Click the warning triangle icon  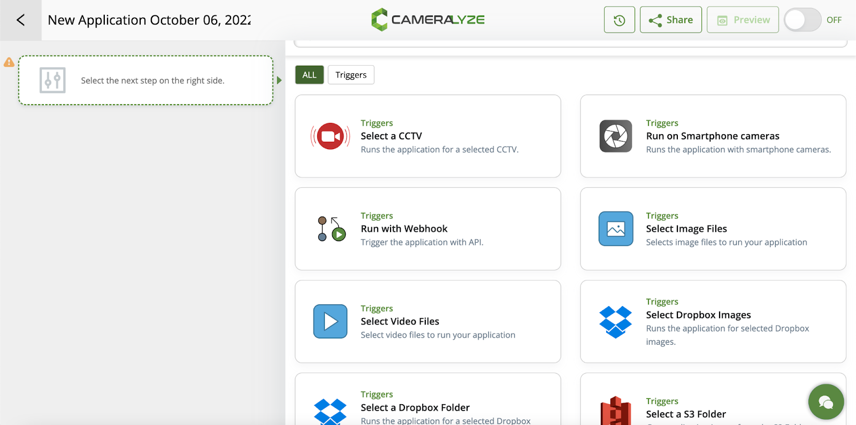9,62
